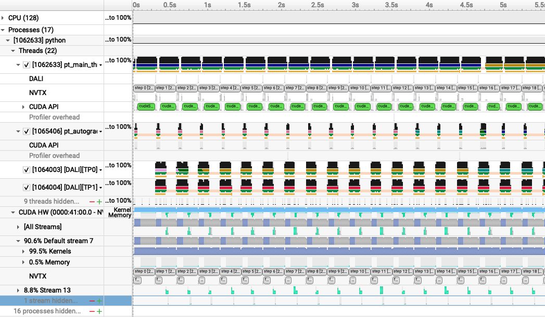Click 'step 5' range in Default stream NVTX row

coord(252,271)
